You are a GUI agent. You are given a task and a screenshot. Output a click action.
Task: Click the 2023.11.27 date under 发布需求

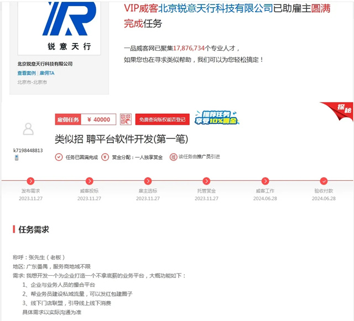click(x=30, y=198)
